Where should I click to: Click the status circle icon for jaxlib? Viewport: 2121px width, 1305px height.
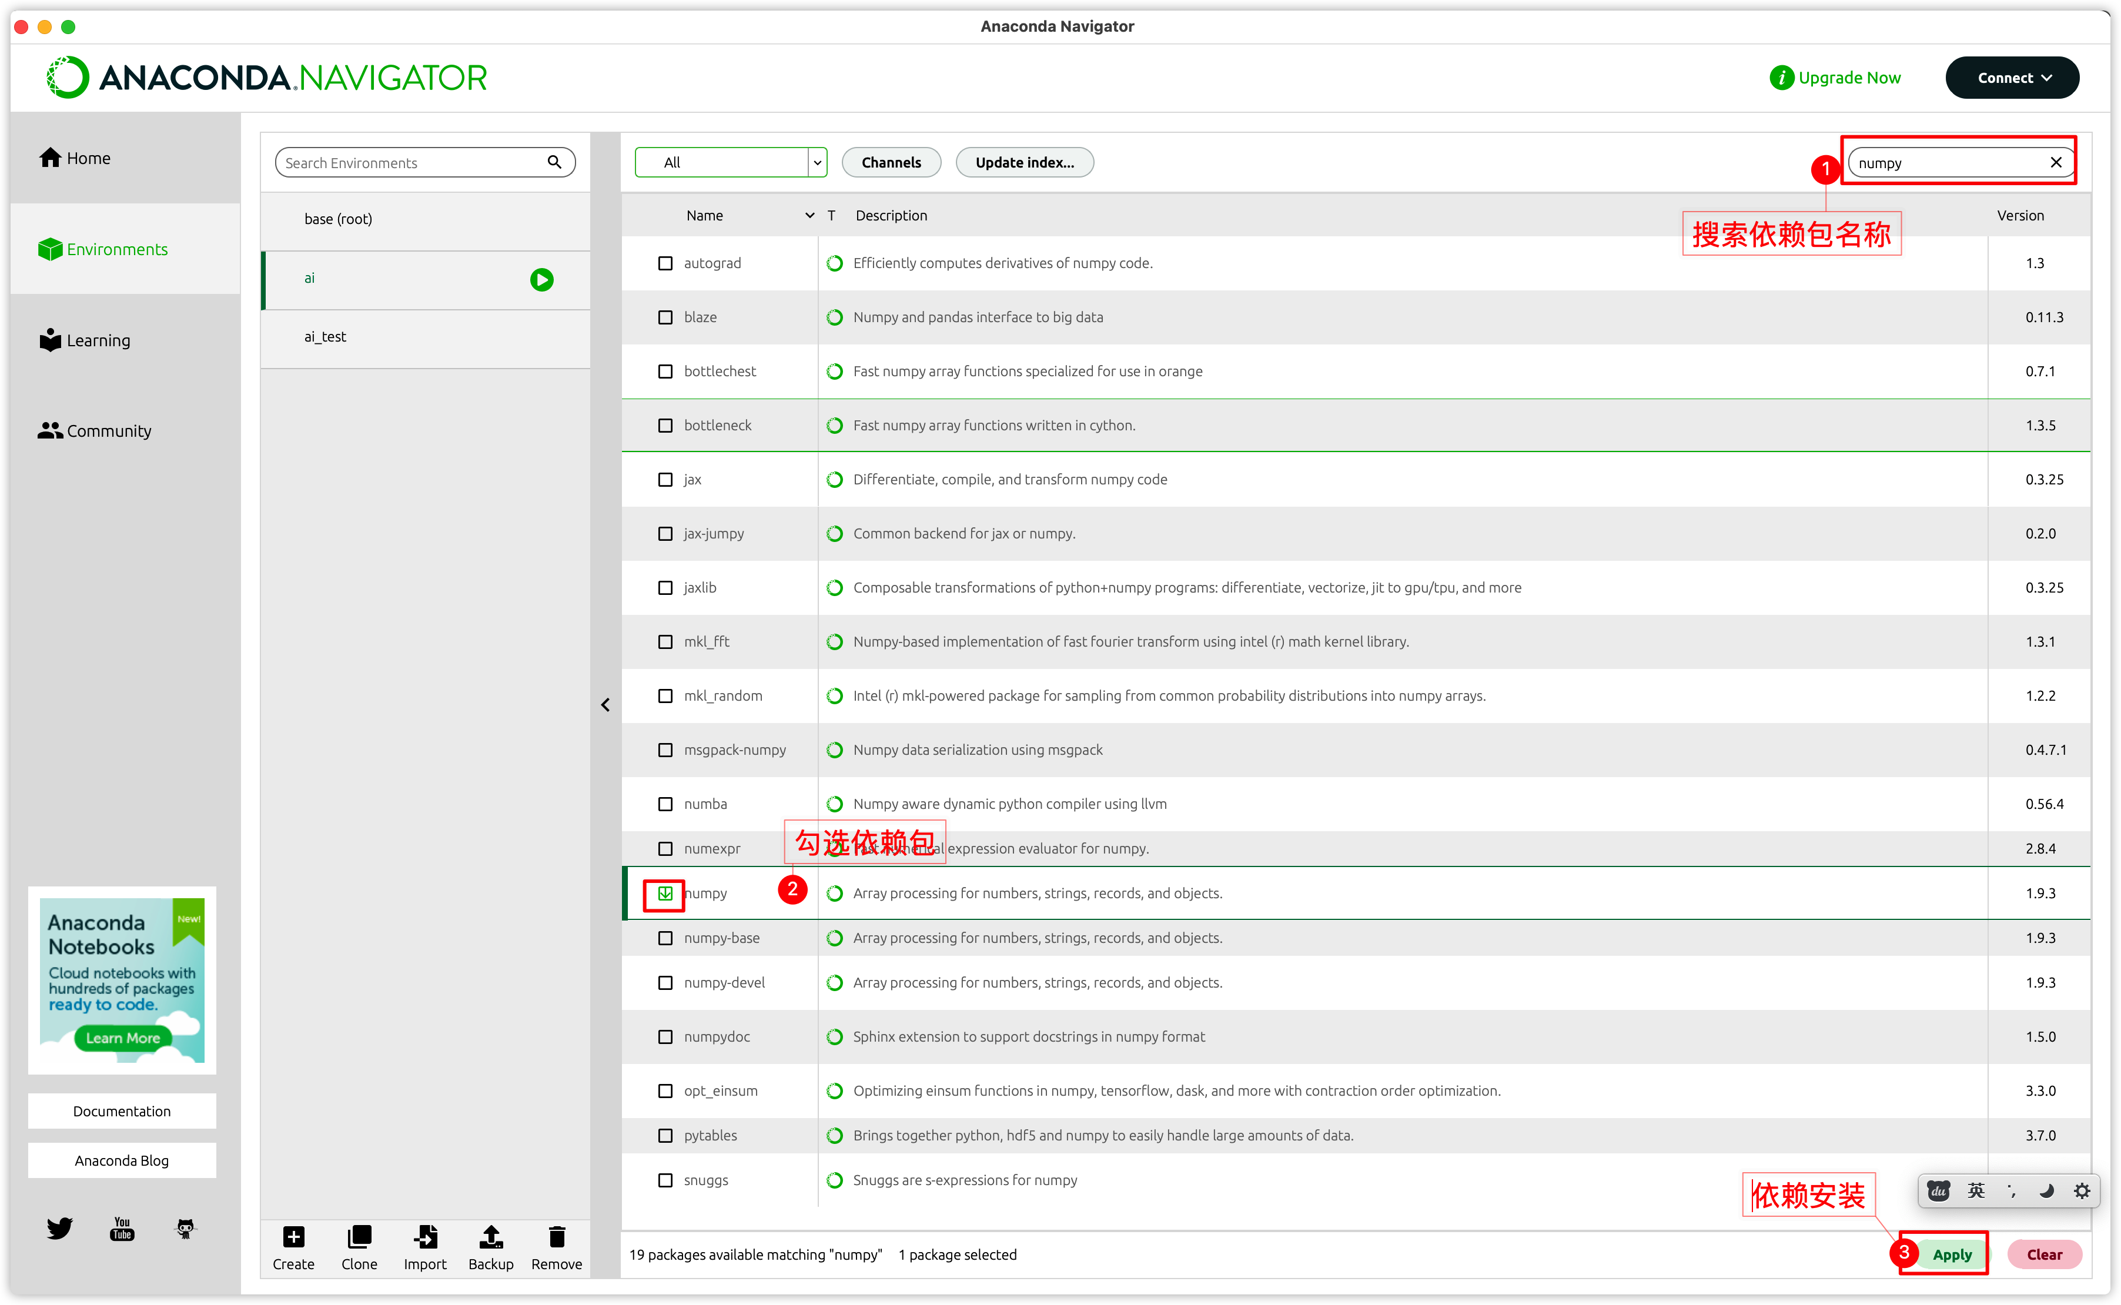tap(834, 588)
